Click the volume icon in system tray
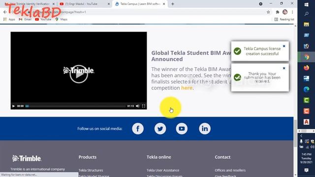 (312, 147)
